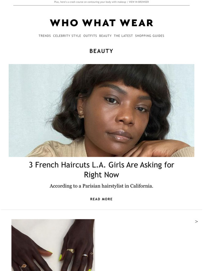This screenshot has width=203, height=271.
Task: Click the right arrow chevron
Action: click(196, 222)
